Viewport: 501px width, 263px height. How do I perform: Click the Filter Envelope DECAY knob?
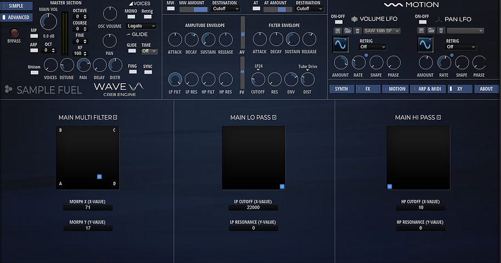point(276,39)
